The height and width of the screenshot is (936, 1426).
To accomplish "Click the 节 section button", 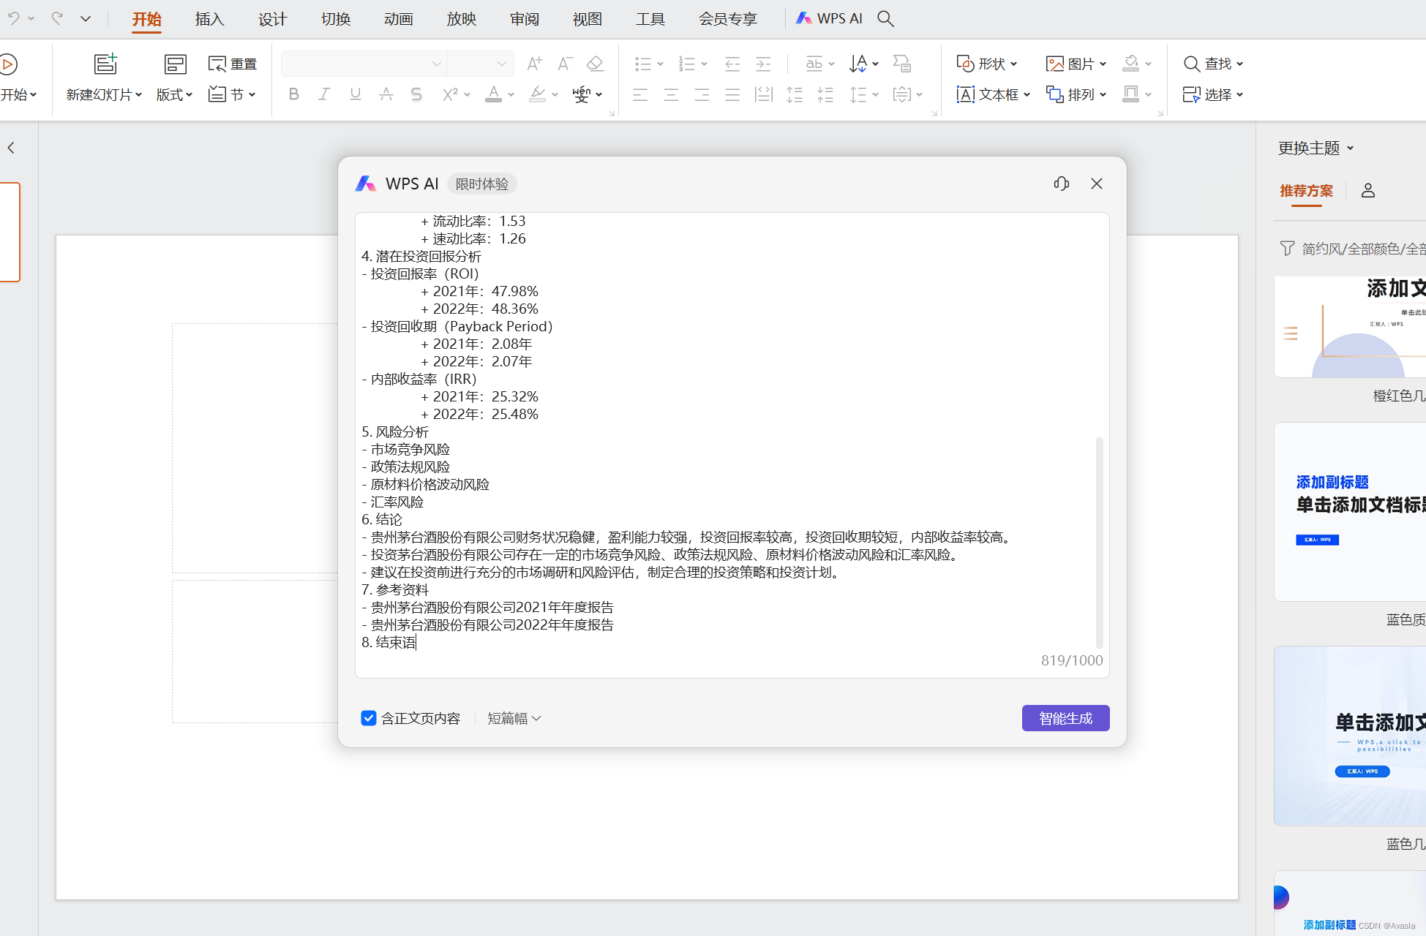I will (232, 94).
